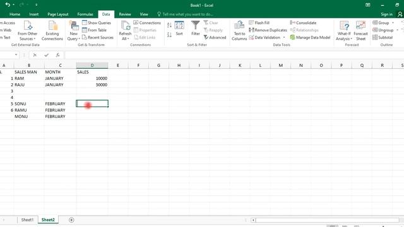The image size is (404, 227).
Task: Sort A to Z ascending
Action: coord(169,25)
